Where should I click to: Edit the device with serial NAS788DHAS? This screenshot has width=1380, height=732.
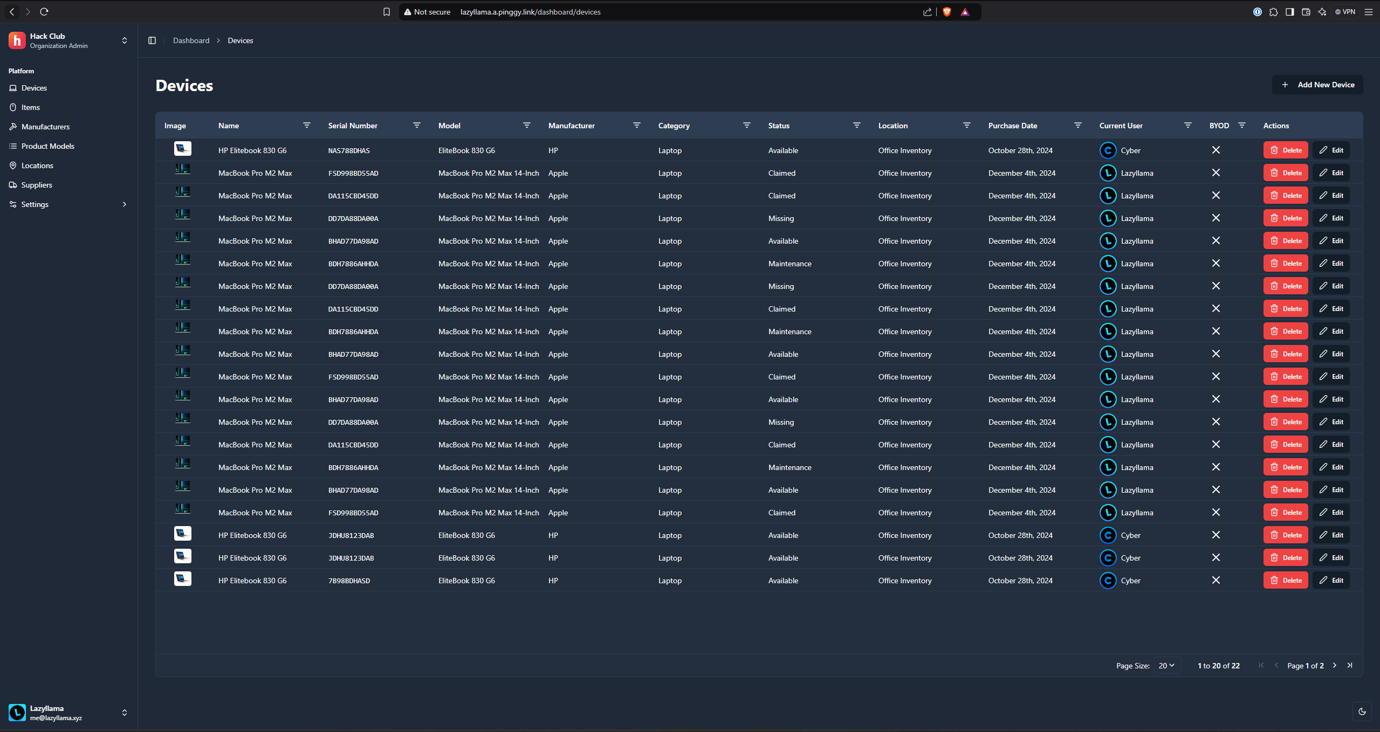pos(1331,150)
